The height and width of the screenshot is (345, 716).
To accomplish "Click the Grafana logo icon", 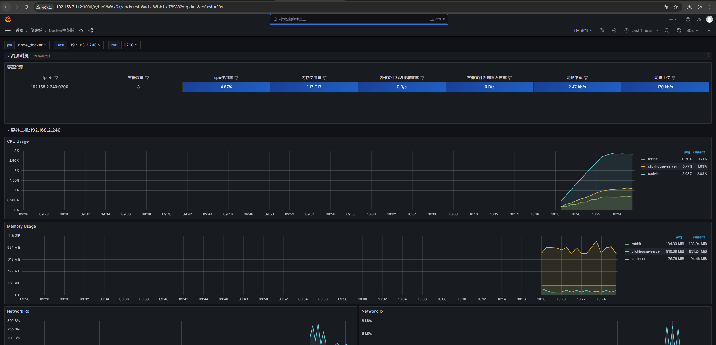I will tap(8, 19).
